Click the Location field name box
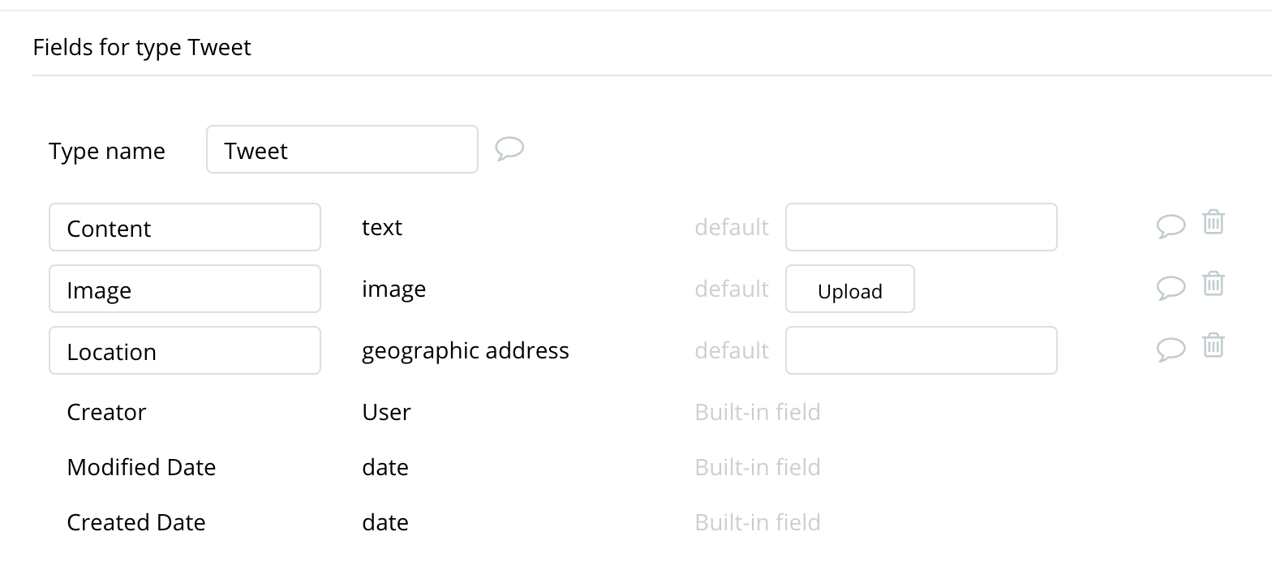 (x=185, y=350)
